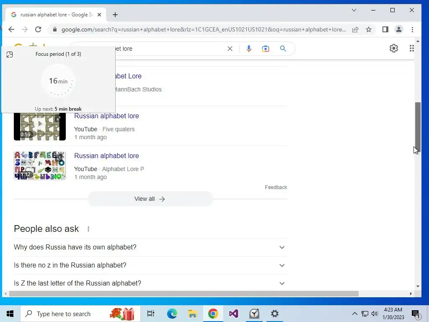Click the focus period 16 min timer
The height and width of the screenshot is (322, 429).
(58, 81)
